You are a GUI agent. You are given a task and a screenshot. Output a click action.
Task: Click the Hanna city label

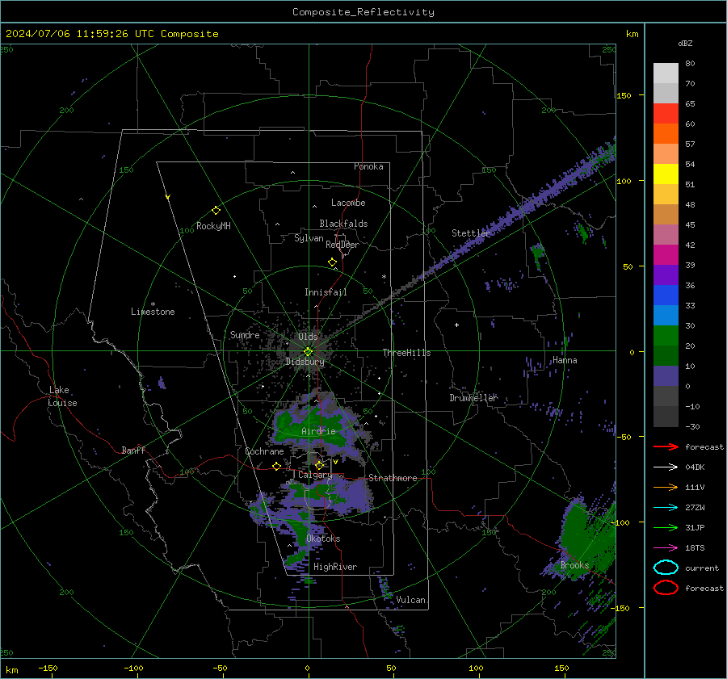(565, 360)
